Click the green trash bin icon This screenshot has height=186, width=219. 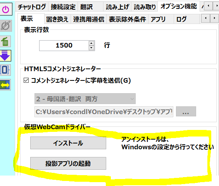(5, 41)
